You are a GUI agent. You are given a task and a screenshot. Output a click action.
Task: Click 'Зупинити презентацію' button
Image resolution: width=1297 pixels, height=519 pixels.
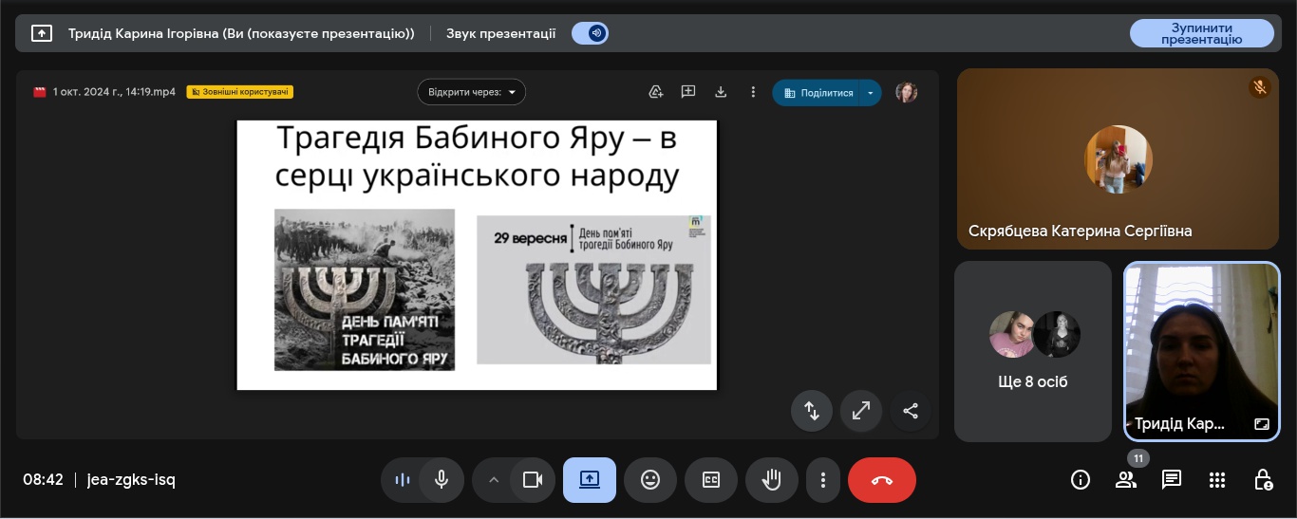(1201, 33)
